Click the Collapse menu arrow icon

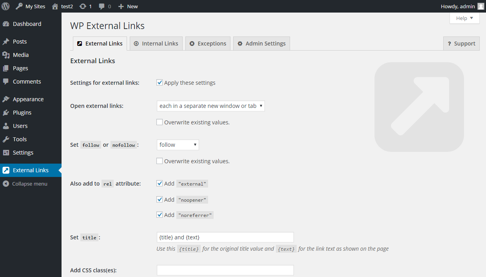6,184
